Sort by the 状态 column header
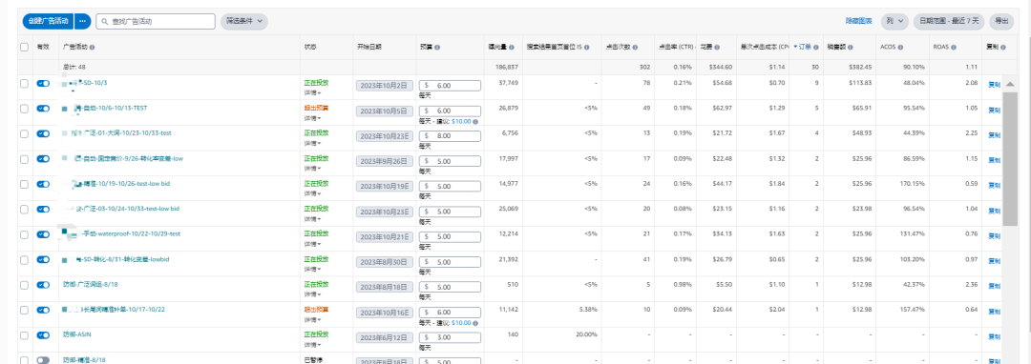Viewport: 1031px width, 364px height. tap(310, 48)
